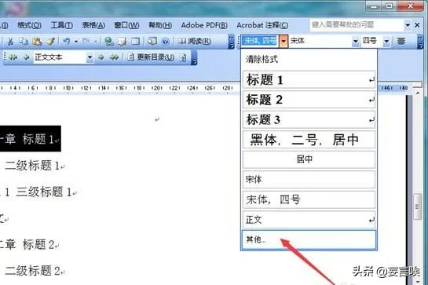Open the 正文文本 outline level dropdown
The image size is (428, 285).
point(90,57)
